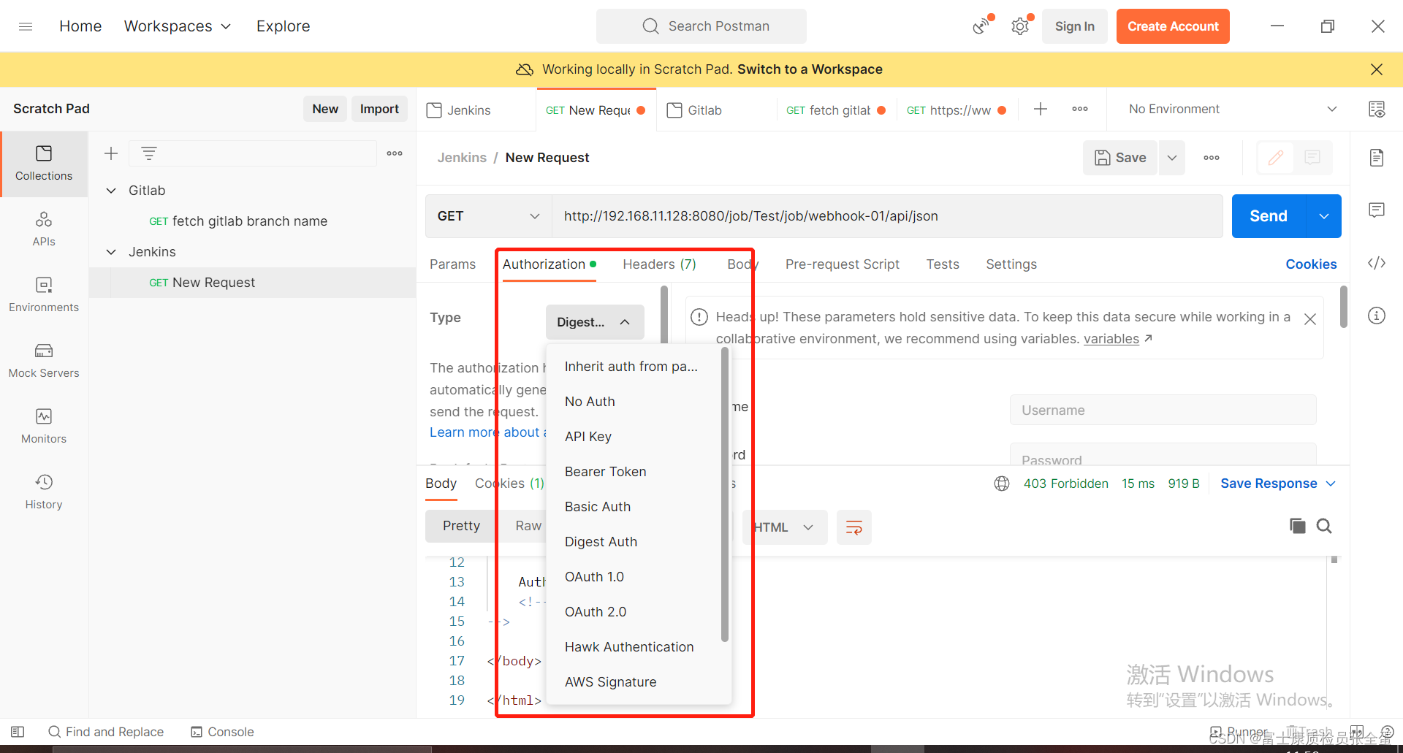Screen dimensions: 1403x753
Task: Click the New button
Action: click(325, 109)
